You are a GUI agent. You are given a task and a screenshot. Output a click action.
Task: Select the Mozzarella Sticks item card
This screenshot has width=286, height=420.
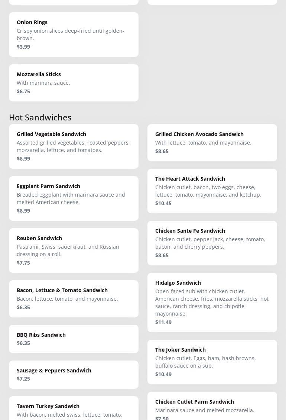[x=74, y=83]
